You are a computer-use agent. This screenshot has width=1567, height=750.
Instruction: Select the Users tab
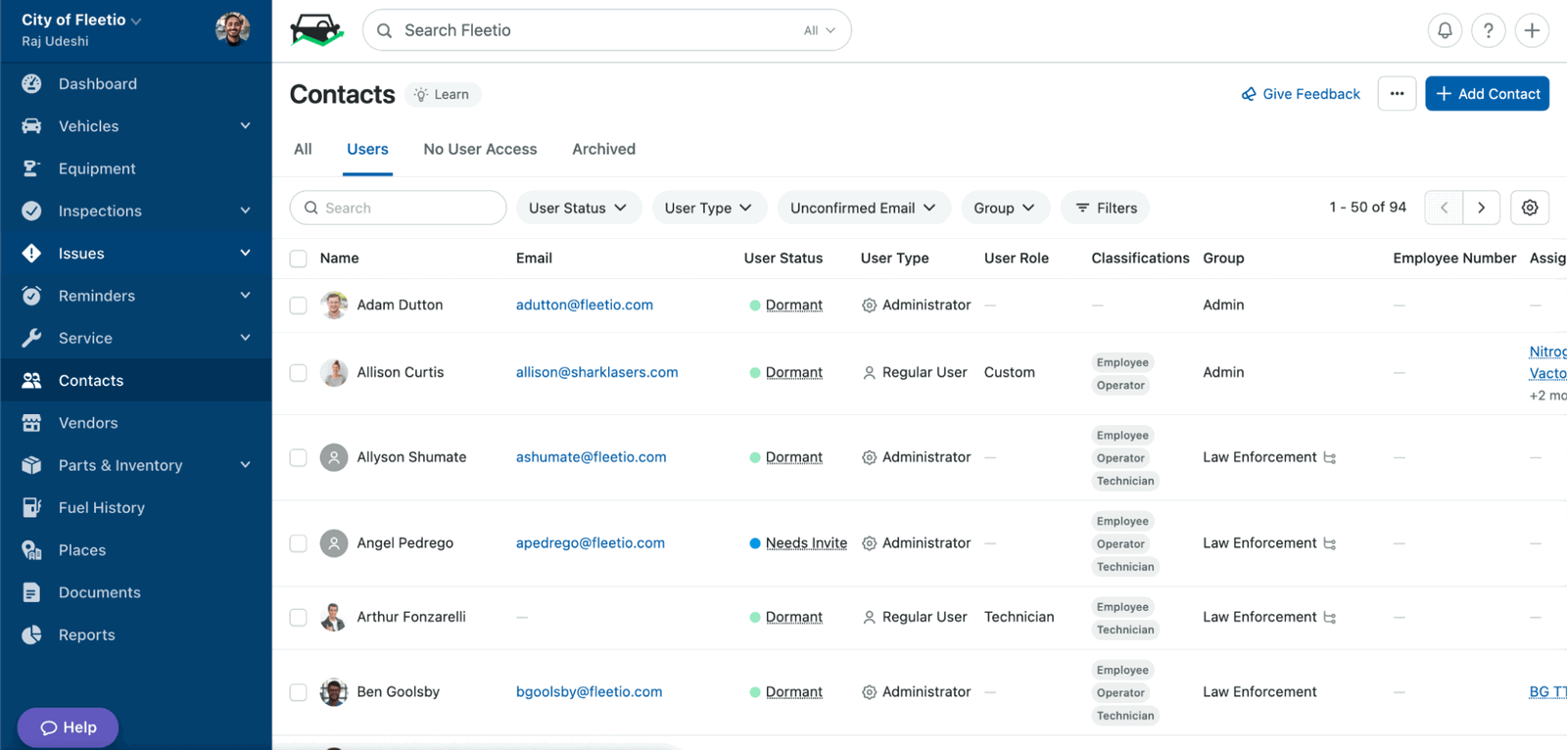pyautogui.click(x=367, y=149)
